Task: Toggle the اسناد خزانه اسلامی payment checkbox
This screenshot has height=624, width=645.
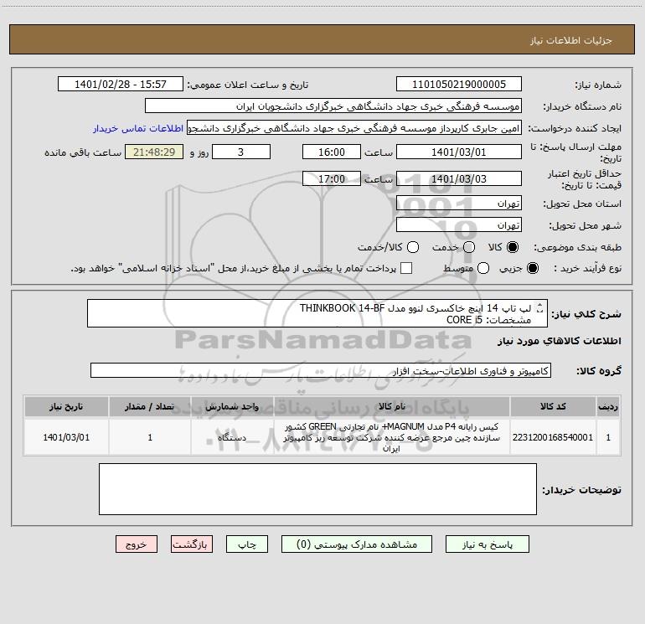Action: [406, 268]
